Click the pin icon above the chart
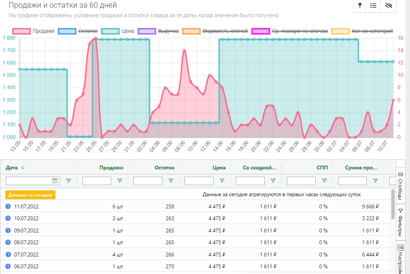Image resolution: width=410 pixels, height=274 pixels. 360,6
